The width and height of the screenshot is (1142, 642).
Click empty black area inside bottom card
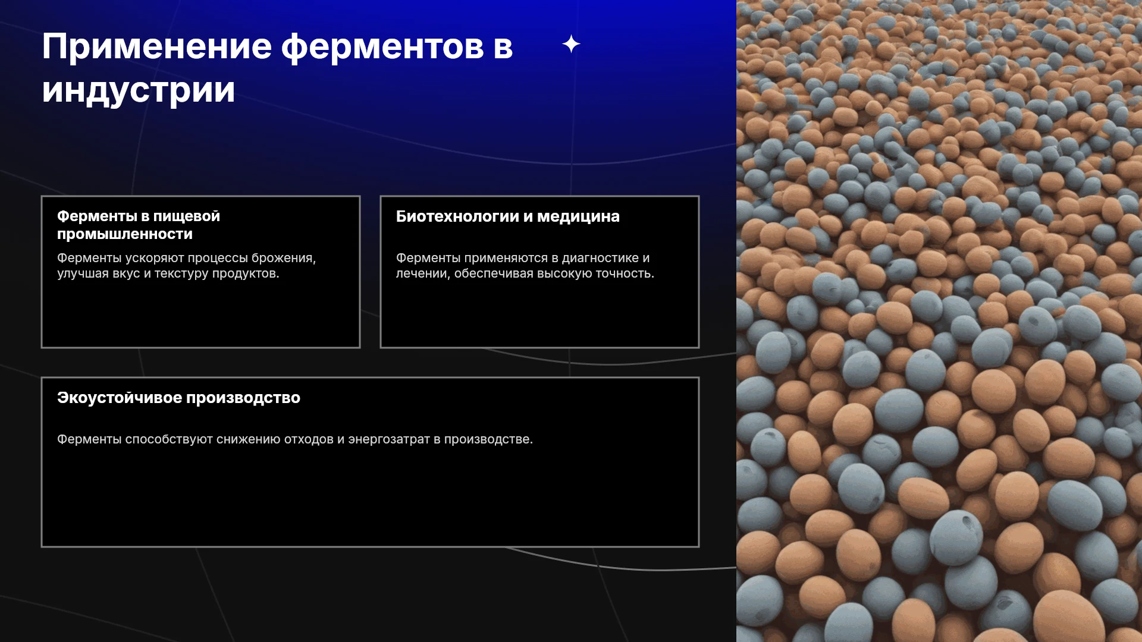369,499
